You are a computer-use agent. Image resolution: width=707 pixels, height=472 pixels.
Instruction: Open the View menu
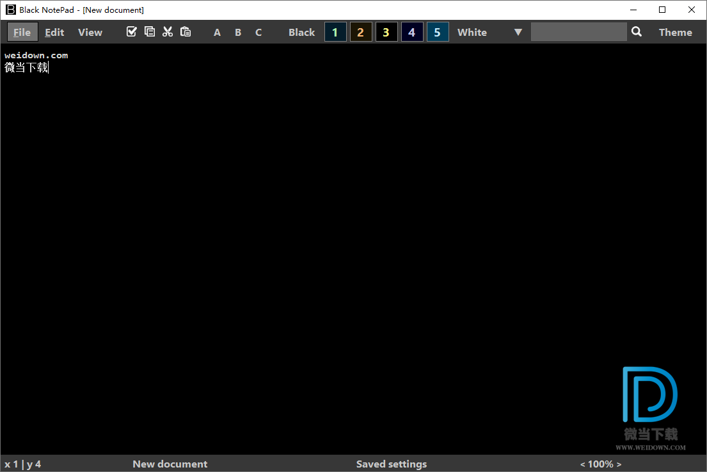tap(90, 32)
